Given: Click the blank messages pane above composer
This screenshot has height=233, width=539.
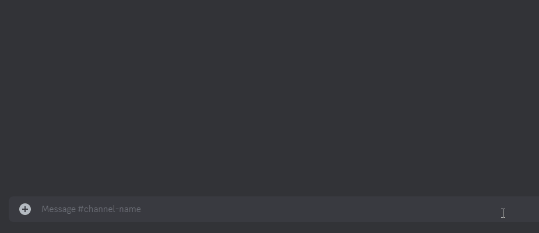Looking at the screenshot, I should click(269, 98).
